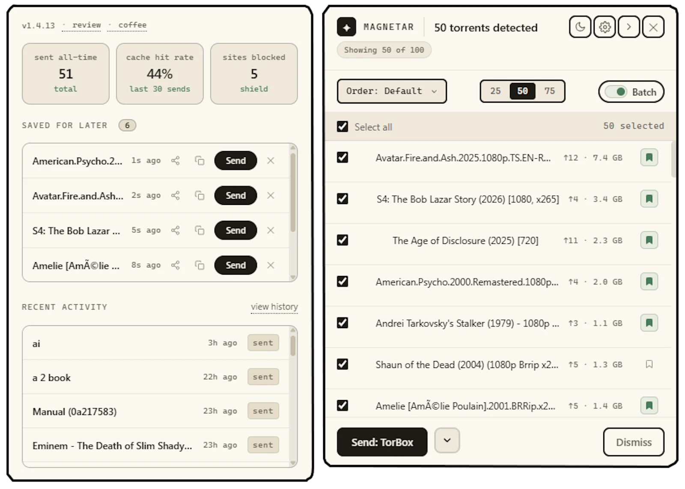Unsave bookmark for American.Psycho.2000 torrent
Screen dimensions: 685x489
click(649, 282)
